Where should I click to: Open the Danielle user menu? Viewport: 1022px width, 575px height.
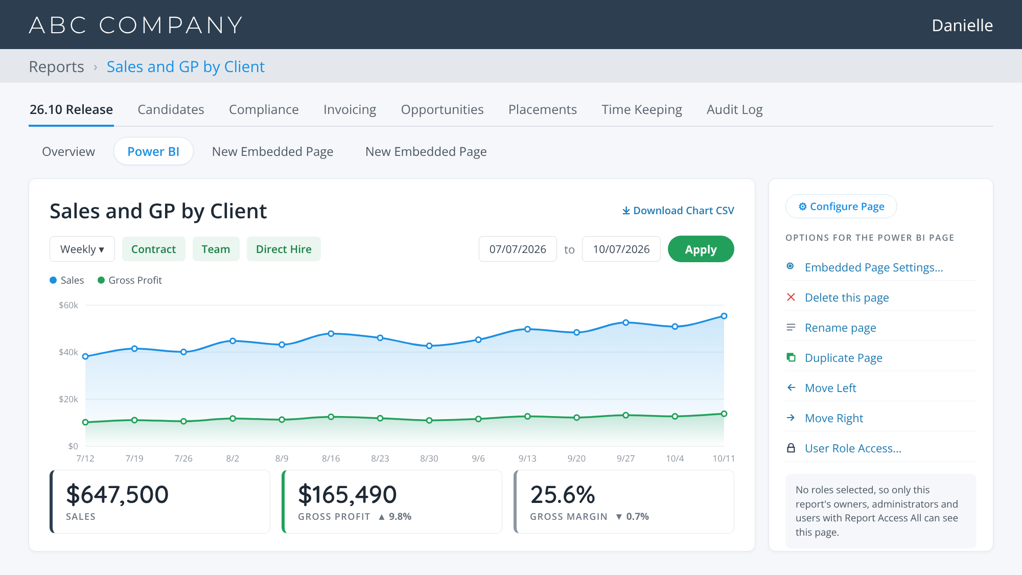tap(962, 25)
